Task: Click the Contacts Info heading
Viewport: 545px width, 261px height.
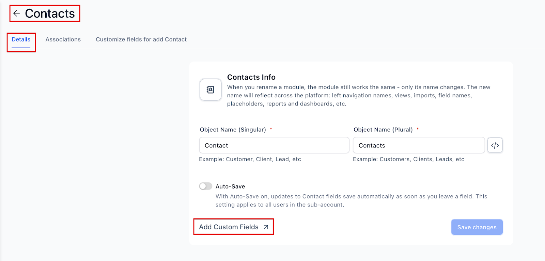Action: pos(251,77)
